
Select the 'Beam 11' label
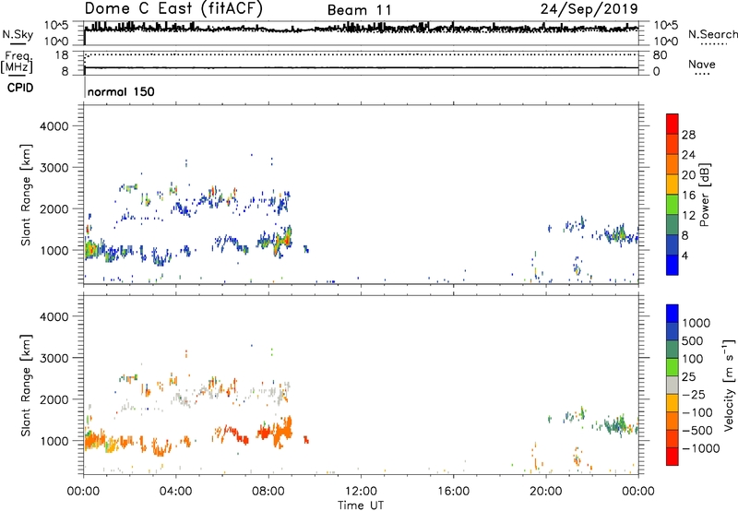point(359,10)
